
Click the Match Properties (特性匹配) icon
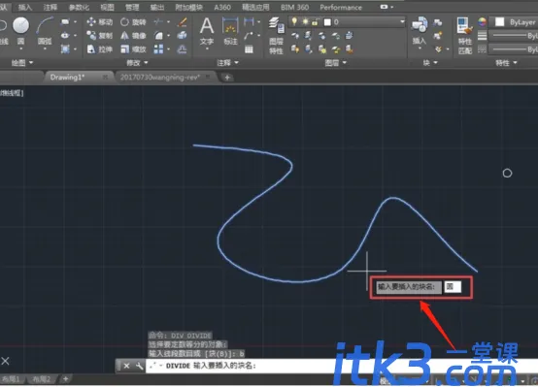464,36
